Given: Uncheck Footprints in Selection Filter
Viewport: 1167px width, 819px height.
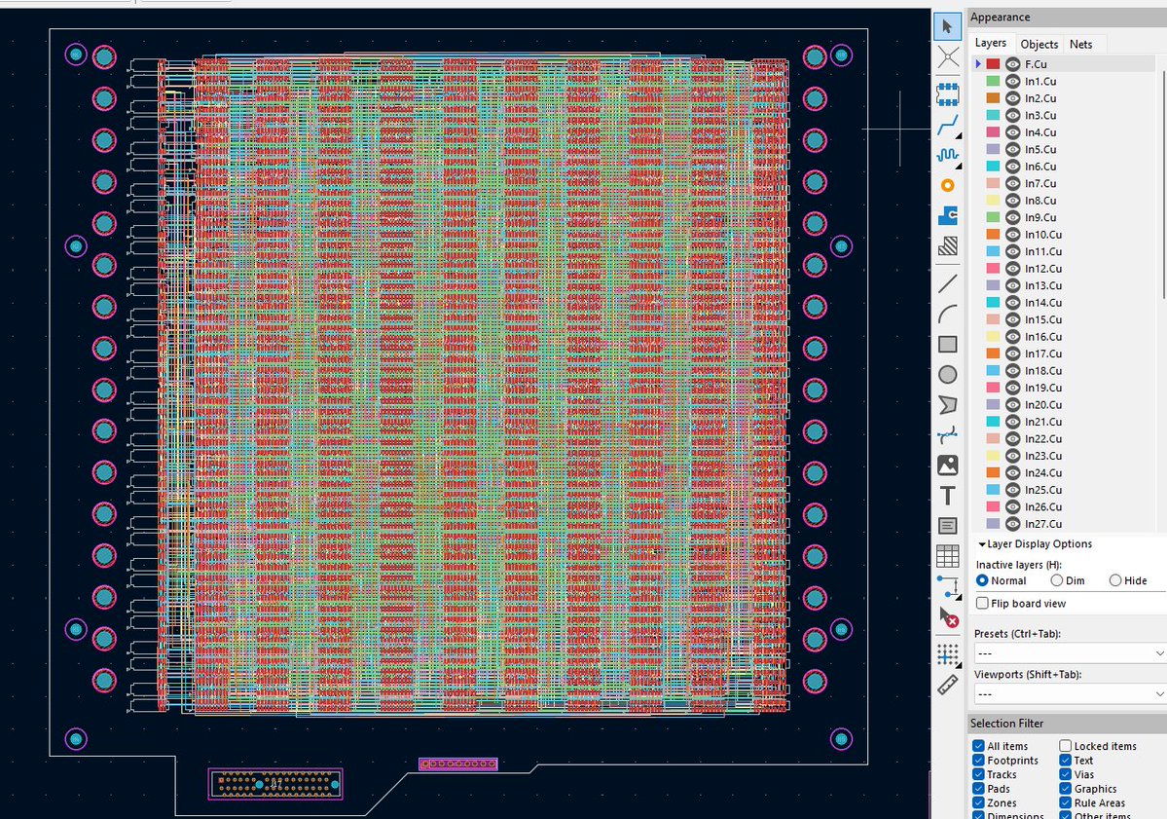Looking at the screenshot, I should (978, 761).
